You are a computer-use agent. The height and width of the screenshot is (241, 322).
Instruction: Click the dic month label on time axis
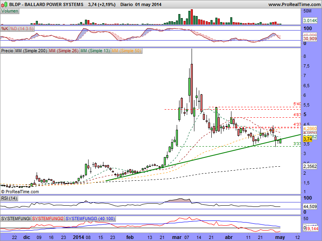point(27,237)
